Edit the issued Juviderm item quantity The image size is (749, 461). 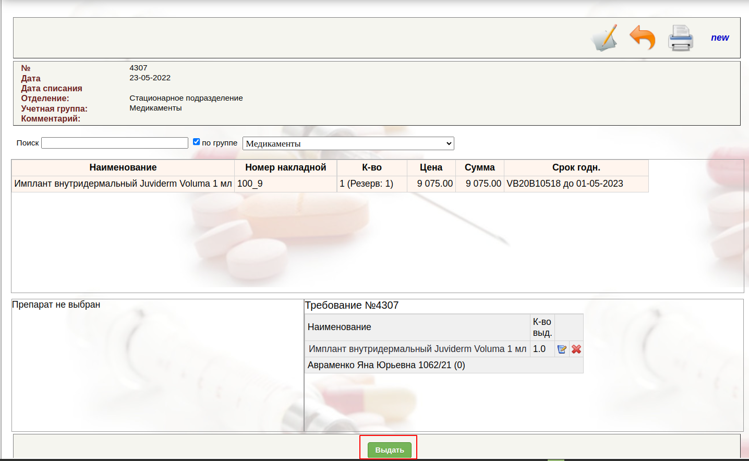click(562, 349)
